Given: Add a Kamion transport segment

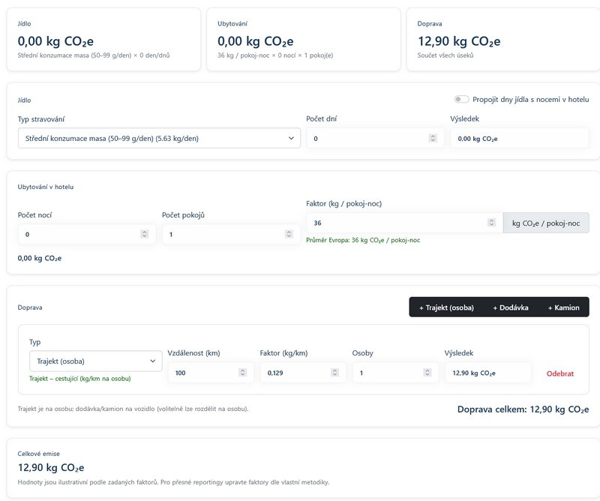Looking at the screenshot, I should tap(563, 307).
